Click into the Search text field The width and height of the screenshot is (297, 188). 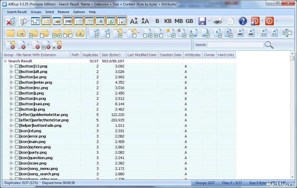(x=235, y=45)
